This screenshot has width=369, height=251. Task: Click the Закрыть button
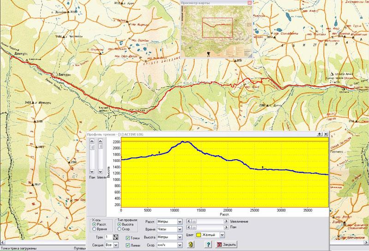click(226, 245)
